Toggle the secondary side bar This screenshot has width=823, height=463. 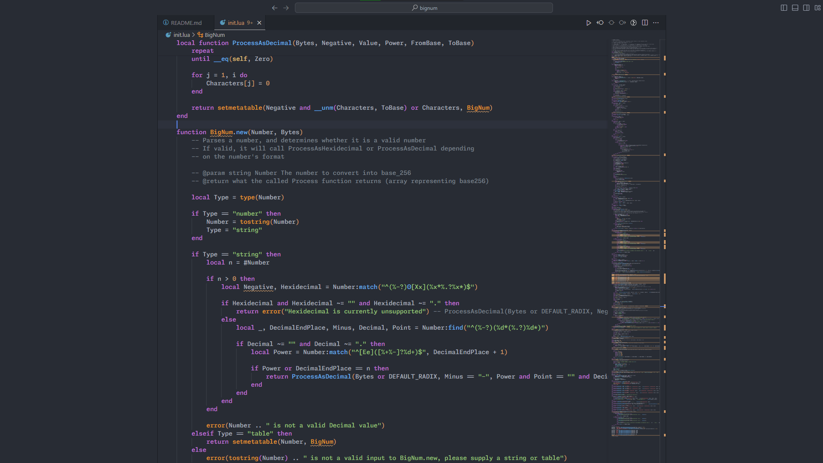point(806,8)
